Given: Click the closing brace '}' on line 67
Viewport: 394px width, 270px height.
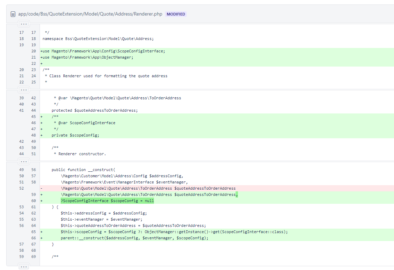Looking at the screenshot, I should tap(53, 244).
